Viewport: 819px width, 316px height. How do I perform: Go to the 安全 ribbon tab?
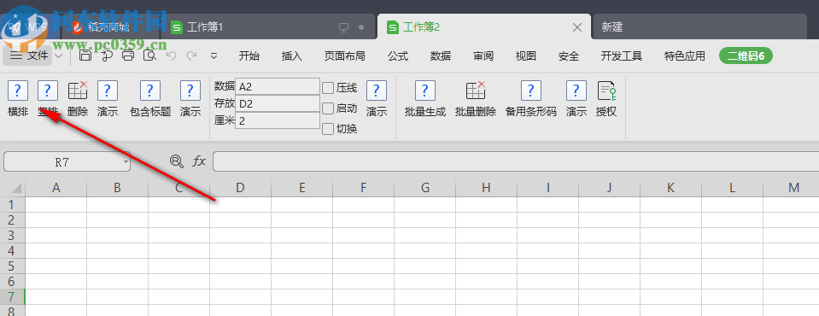click(x=569, y=56)
